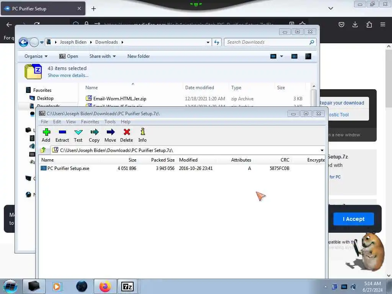The image size is (392, 294).
Task: Close the PC Purifier Setup tab
Action: (x=79, y=8)
